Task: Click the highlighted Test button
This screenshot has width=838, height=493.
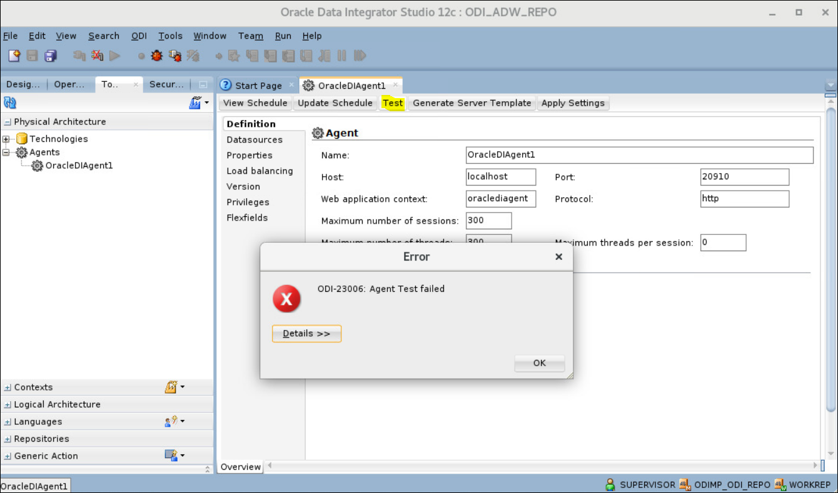Action: (393, 103)
